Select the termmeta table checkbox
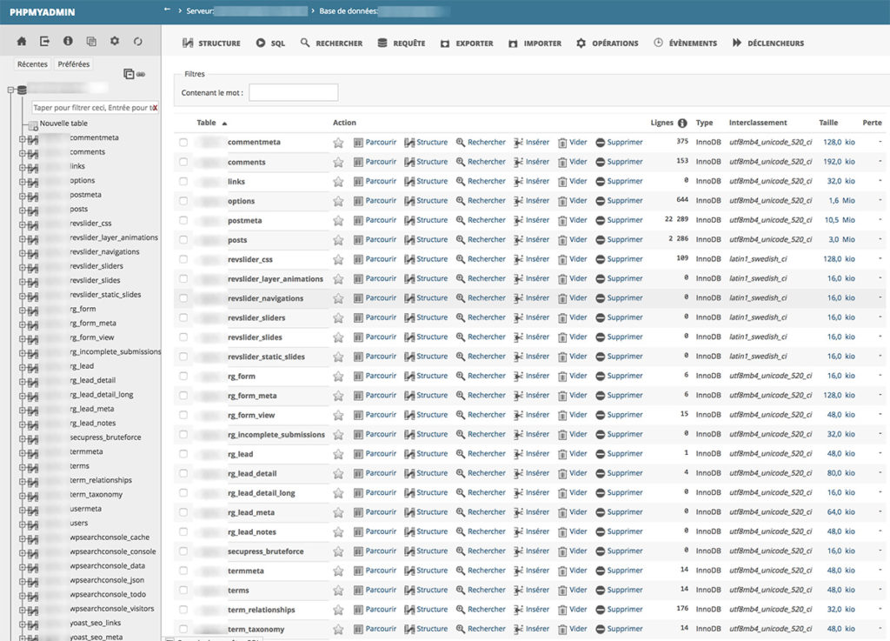Viewport: 890px width, 641px height. point(183,571)
